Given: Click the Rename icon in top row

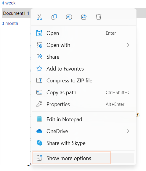Looking at the screenshot, I should (x=69, y=17).
